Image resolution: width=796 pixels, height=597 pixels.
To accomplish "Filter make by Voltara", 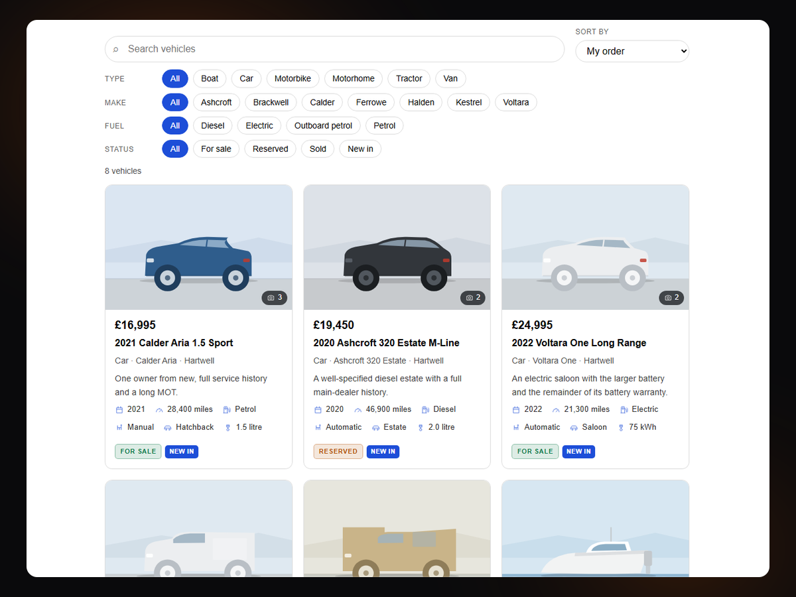I will 516,102.
